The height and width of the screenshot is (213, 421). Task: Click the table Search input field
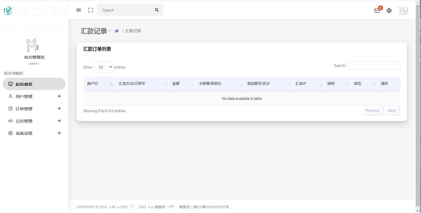click(x=373, y=65)
